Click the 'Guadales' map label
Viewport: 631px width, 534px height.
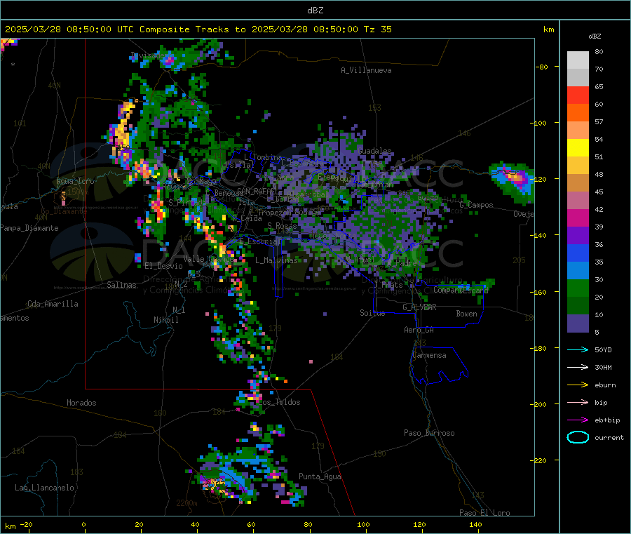click(374, 151)
